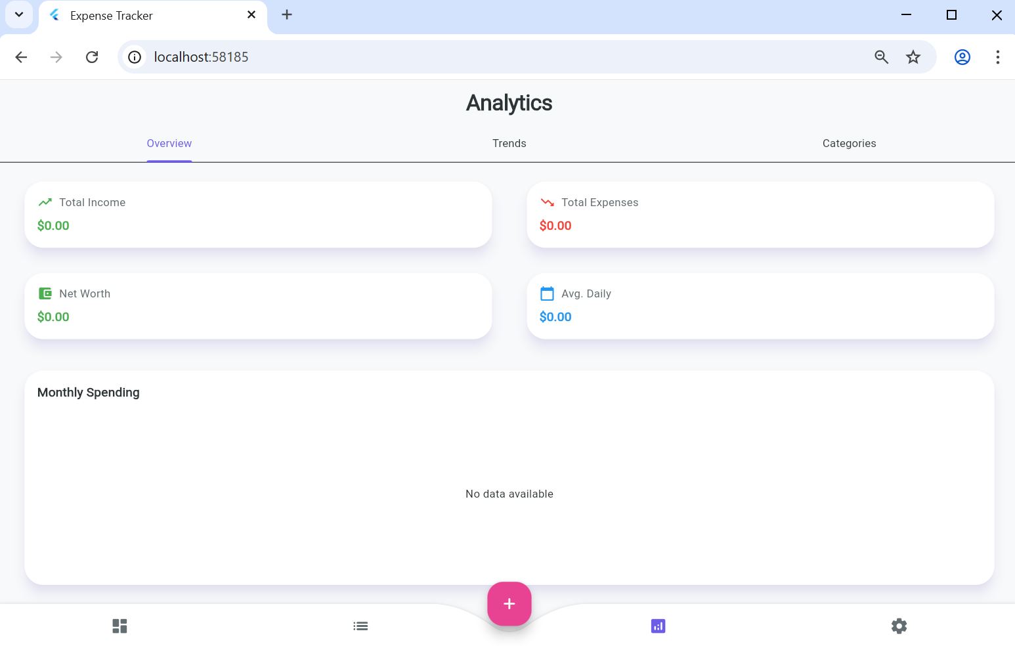
Task: Switch to the Trends tab
Action: coord(509,143)
